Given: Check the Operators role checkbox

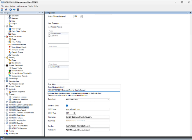Looking at the screenshot, I should point(49,36).
